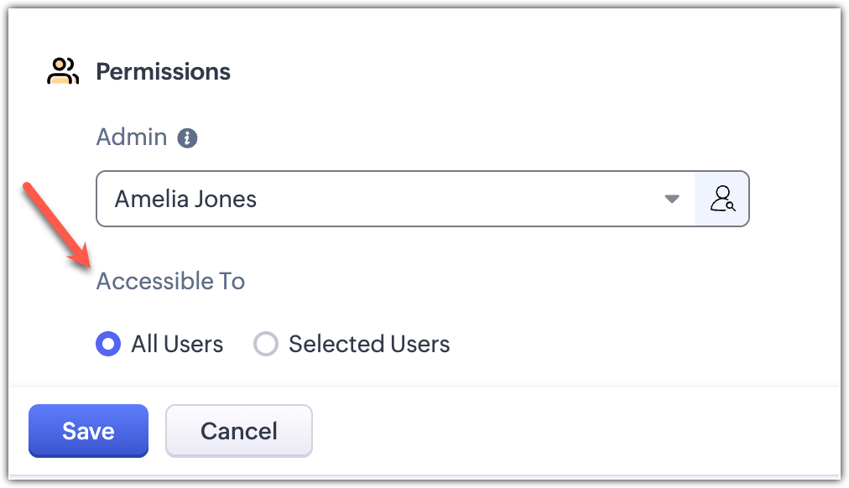
Task: Click the Admin field label
Action: (132, 138)
